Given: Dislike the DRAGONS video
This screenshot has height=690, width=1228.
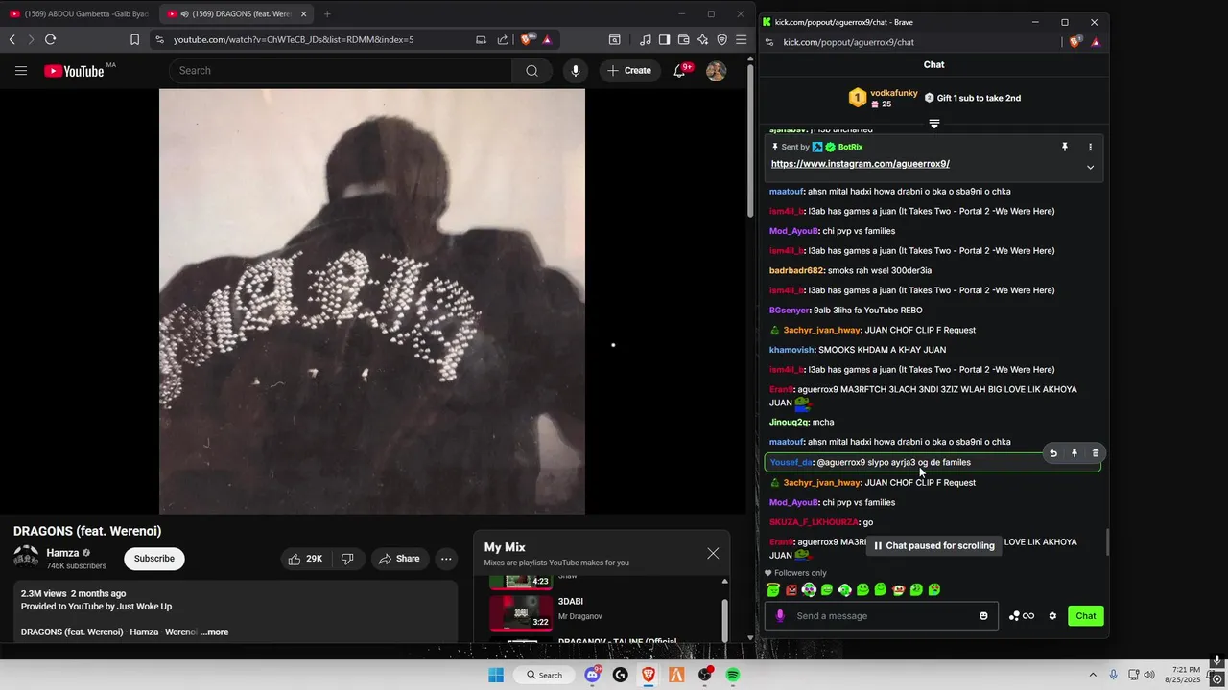Looking at the screenshot, I should click(x=347, y=559).
